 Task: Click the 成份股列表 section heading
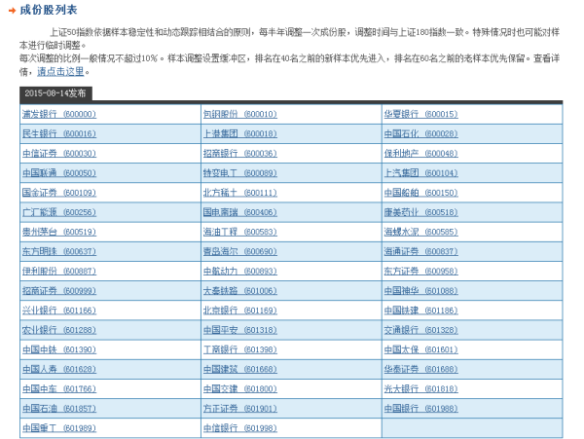tap(49, 10)
